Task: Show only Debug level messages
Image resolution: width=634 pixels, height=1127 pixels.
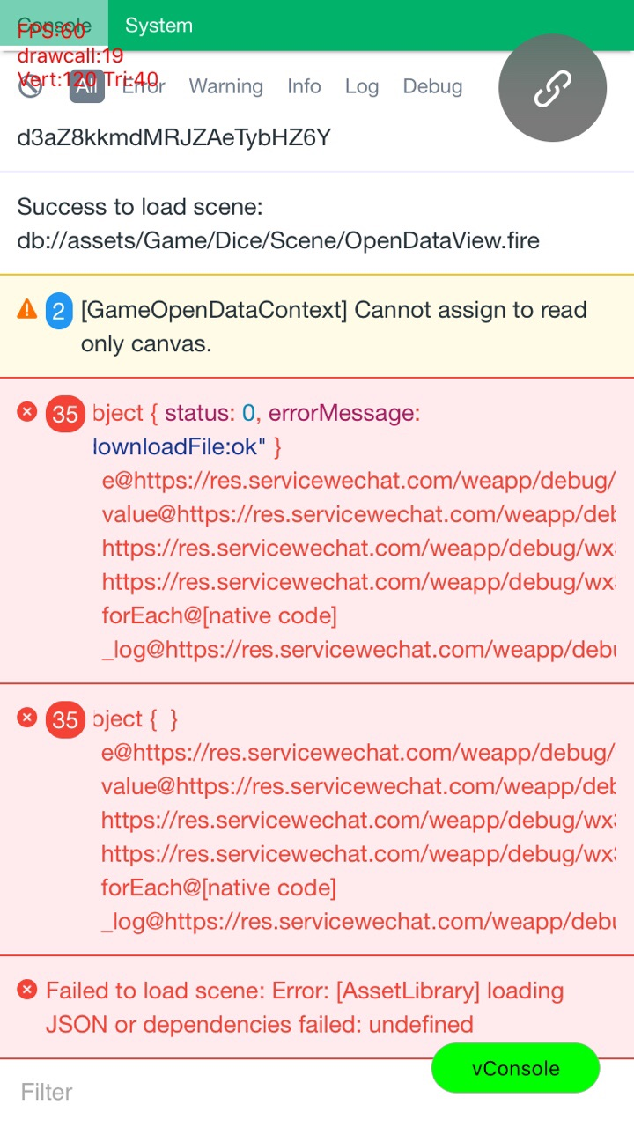Action: (x=432, y=86)
